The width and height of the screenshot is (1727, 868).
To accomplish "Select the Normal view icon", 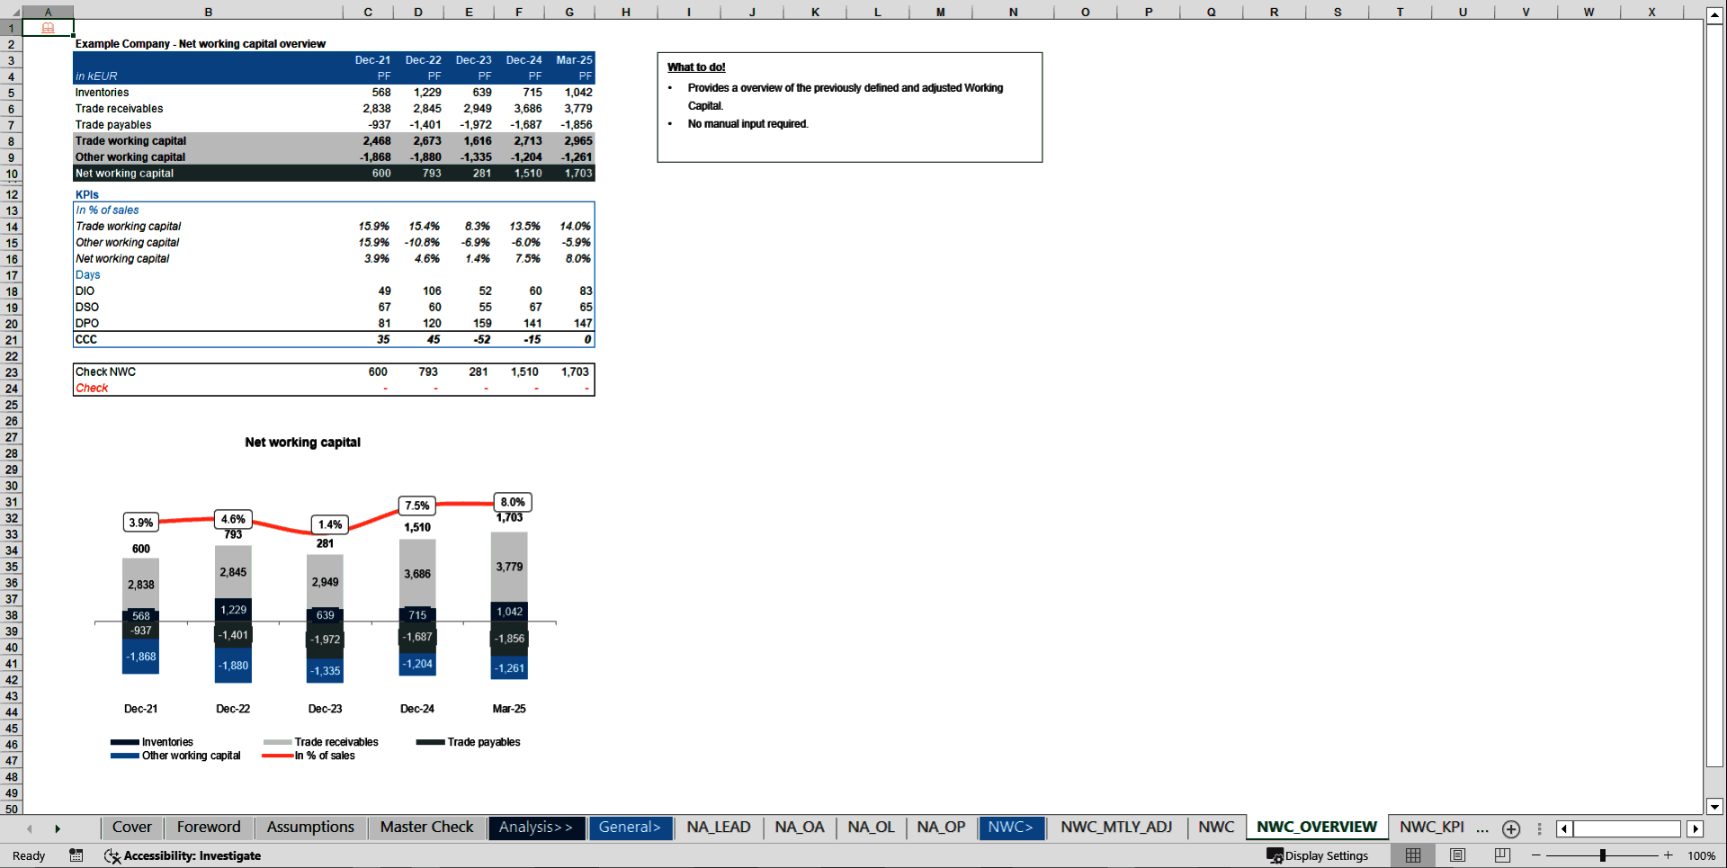I will click(x=1412, y=855).
